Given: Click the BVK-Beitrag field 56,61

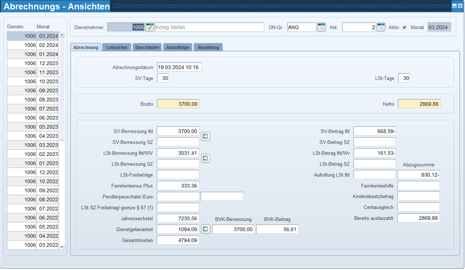Looking at the screenshot, I should (x=277, y=229).
